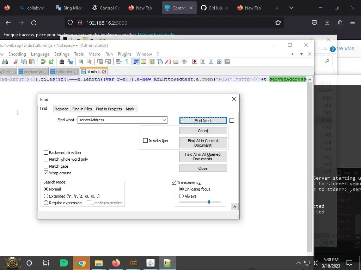Open Notepad++ tab list triangle
Viewport: 361px width, 270px height.
click(301, 54)
